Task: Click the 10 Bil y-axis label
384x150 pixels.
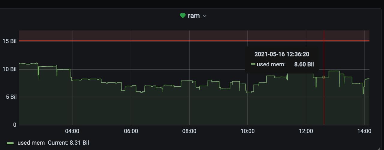Action: [9, 69]
